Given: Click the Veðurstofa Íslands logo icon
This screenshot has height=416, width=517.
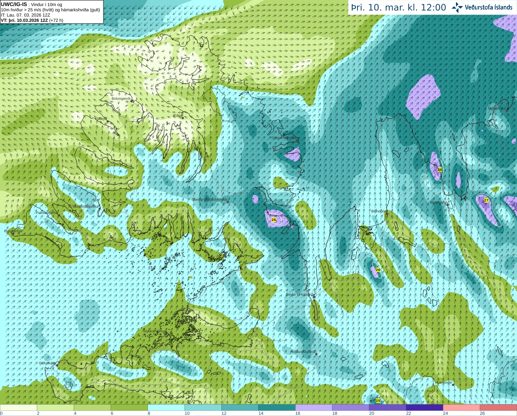Looking at the screenshot, I should pos(457,7).
